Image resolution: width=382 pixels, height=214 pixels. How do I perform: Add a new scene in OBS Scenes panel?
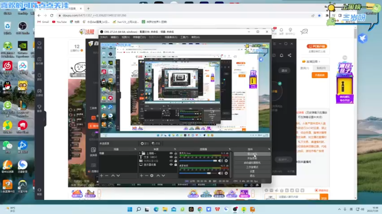click(x=101, y=175)
